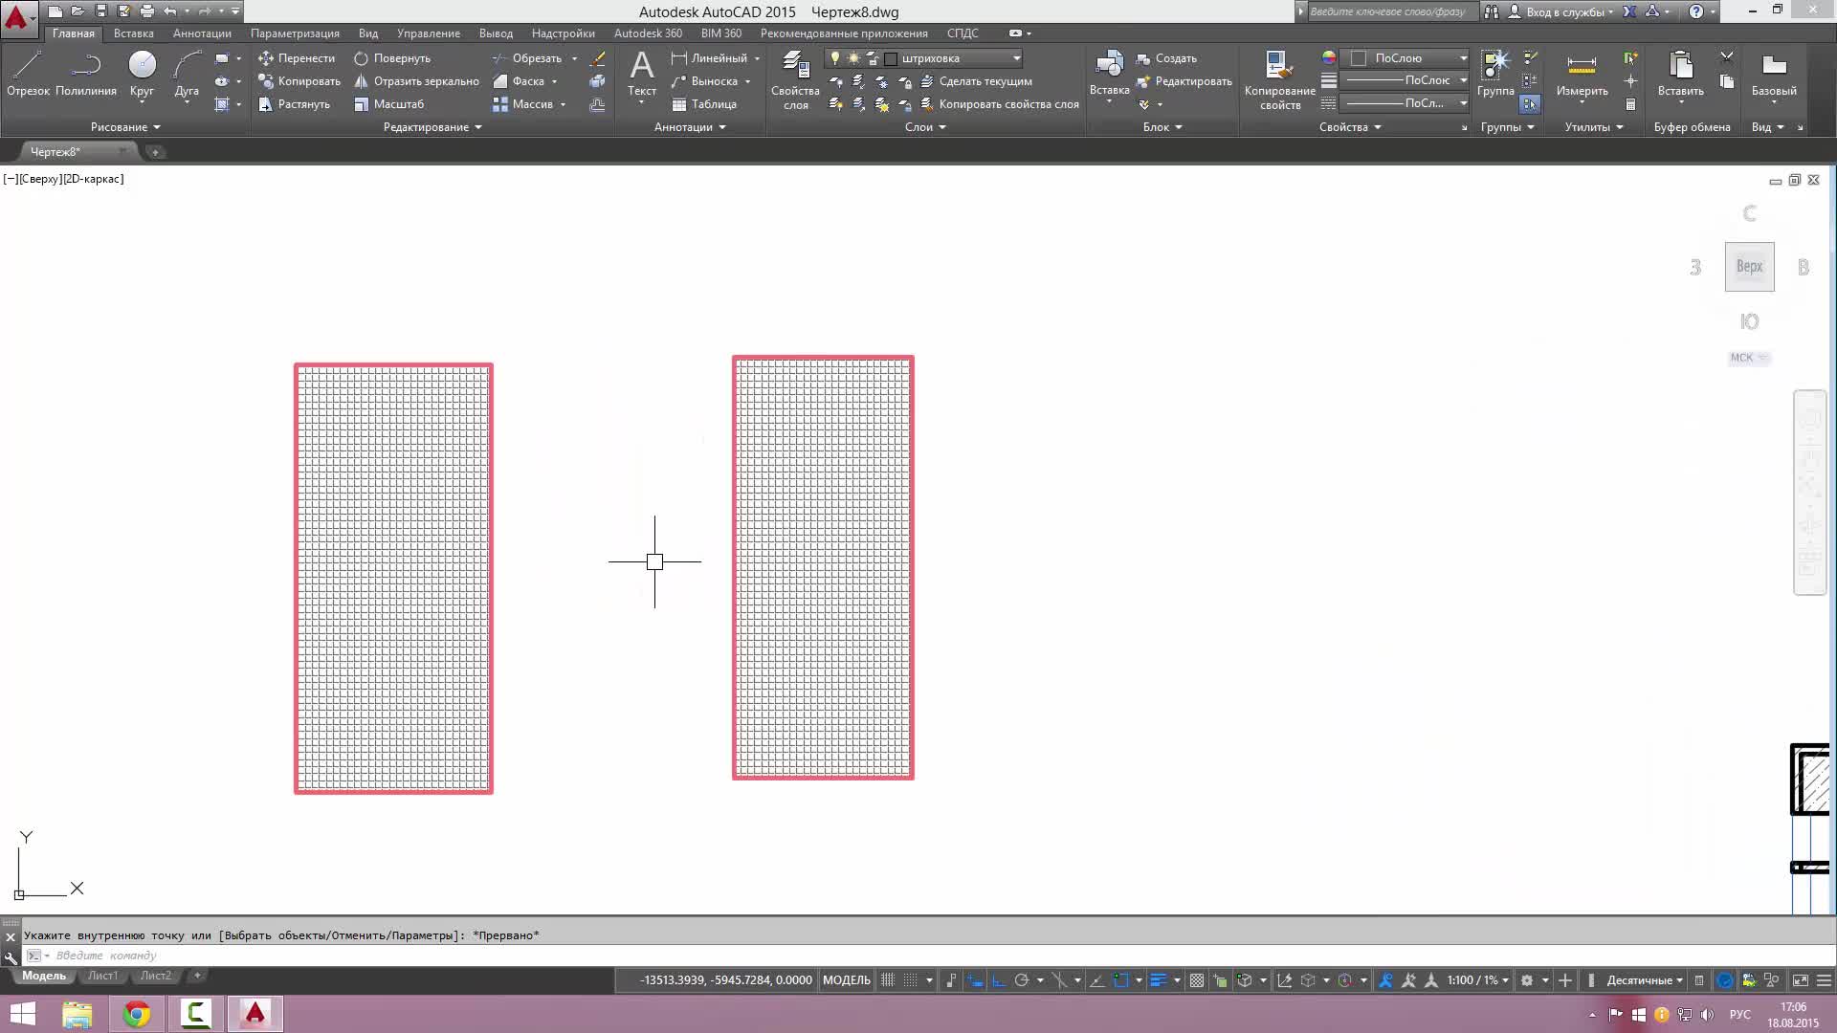Open the Вставка ribbon tab
This screenshot has width=1837, height=1033.
(x=133, y=33)
